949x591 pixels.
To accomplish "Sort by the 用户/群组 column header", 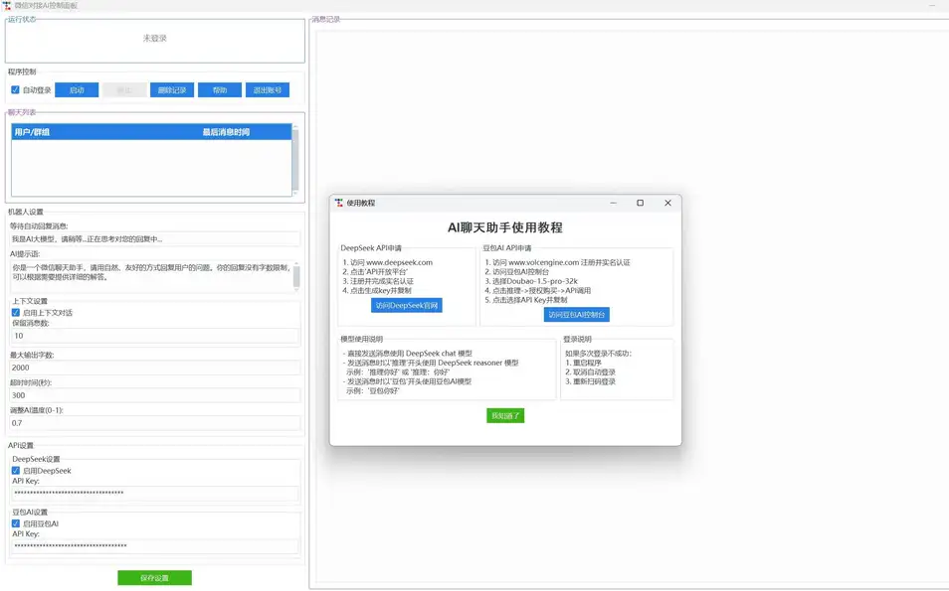I will (x=99, y=132).
